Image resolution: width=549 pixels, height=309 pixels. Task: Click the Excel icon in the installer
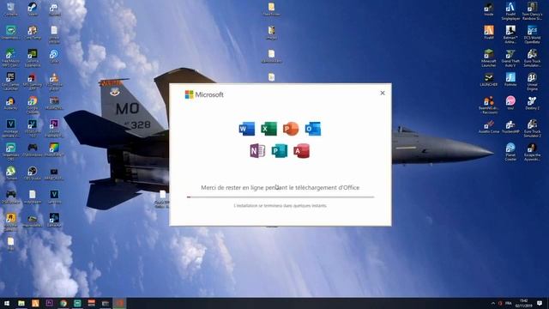click(268, 129)
